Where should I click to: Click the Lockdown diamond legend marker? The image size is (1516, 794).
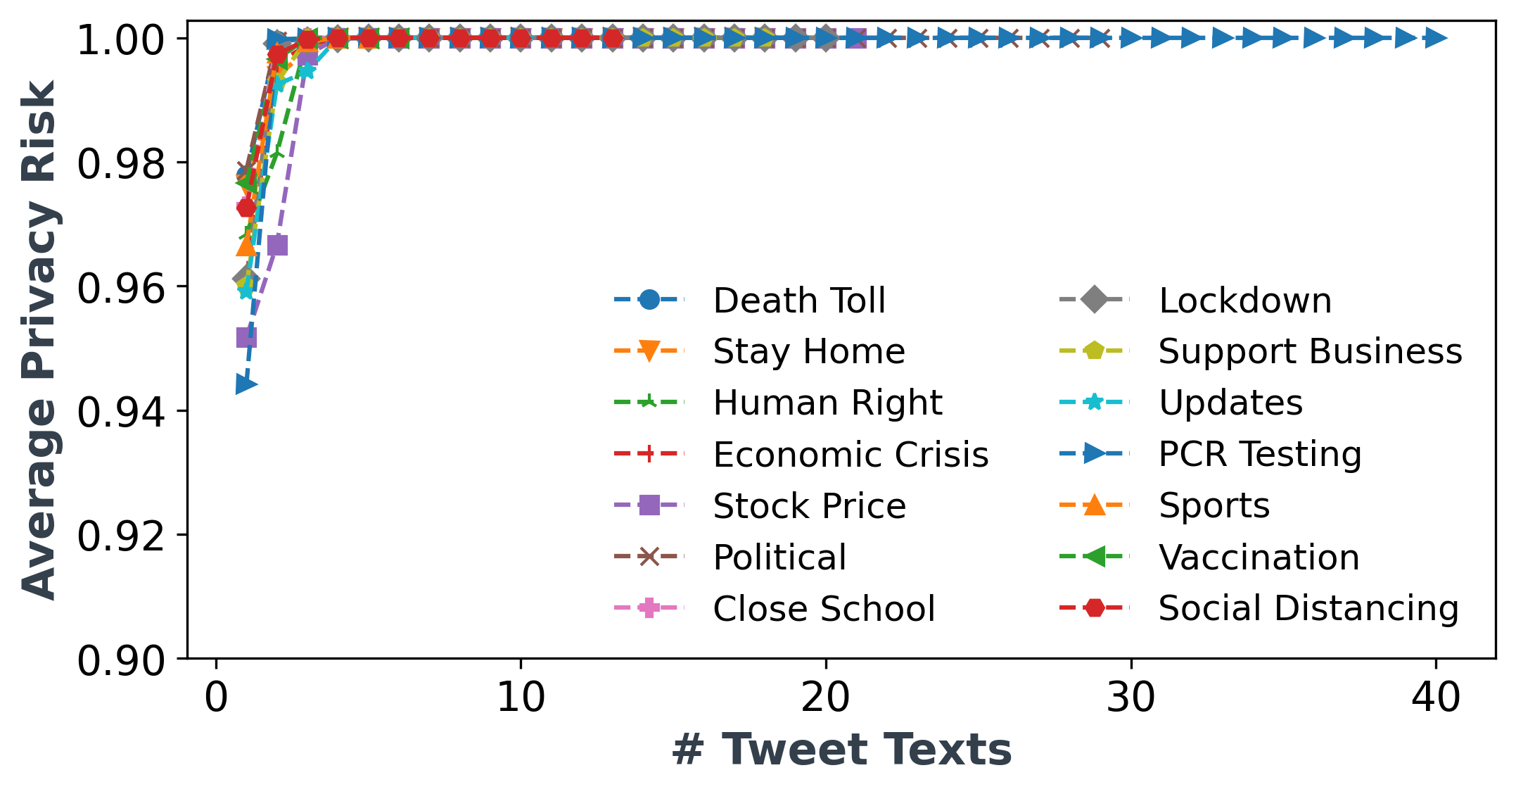tap(1094, 299)
